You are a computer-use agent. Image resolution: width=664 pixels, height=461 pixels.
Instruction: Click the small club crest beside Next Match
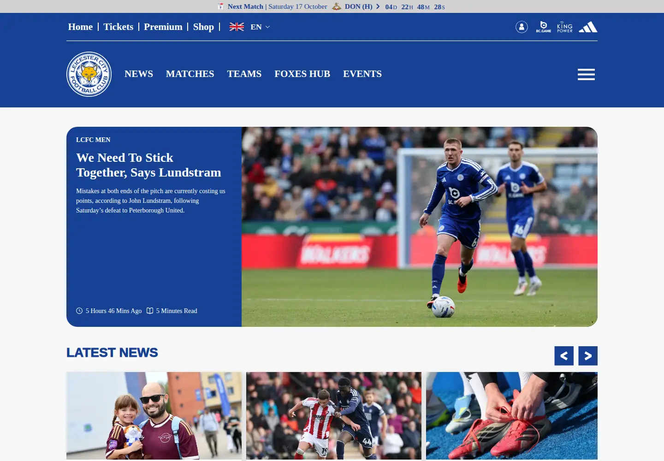[220, 6]
